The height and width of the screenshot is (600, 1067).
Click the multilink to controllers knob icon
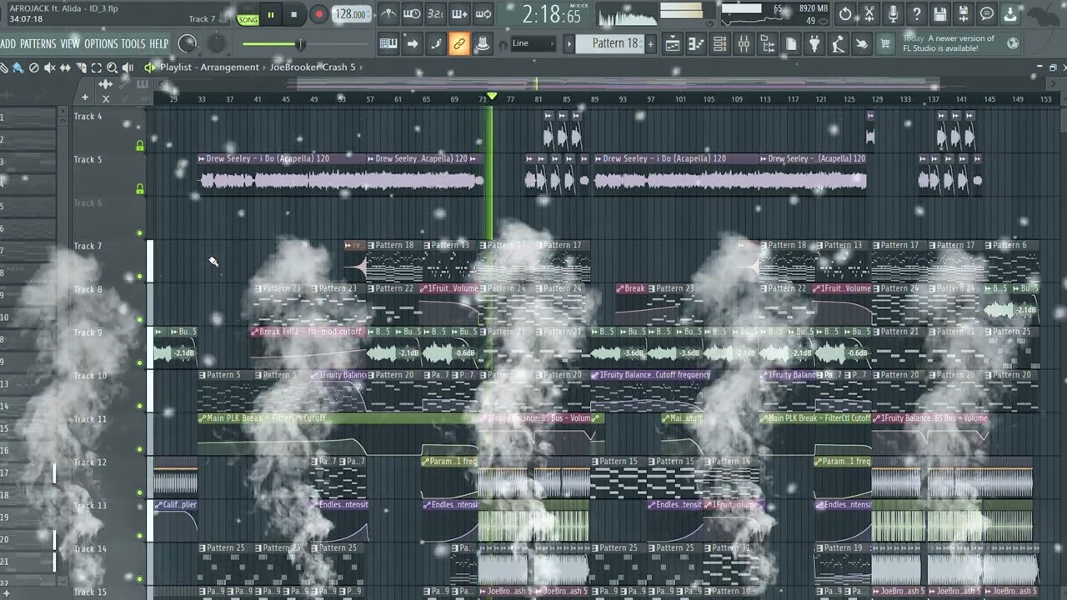coord(483,44)
